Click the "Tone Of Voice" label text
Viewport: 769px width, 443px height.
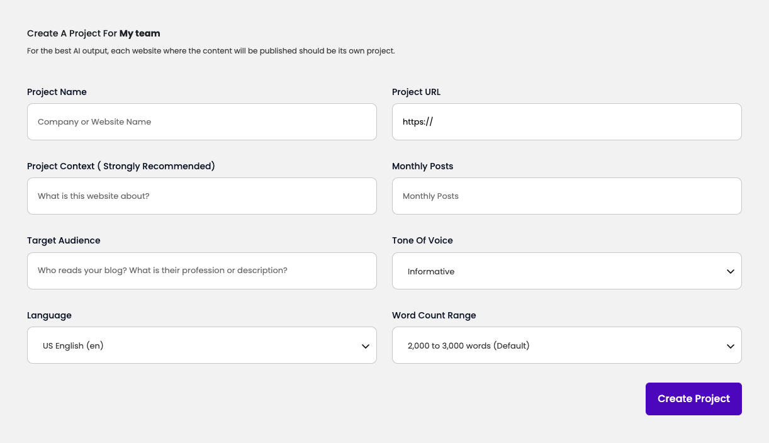(422, 240)
